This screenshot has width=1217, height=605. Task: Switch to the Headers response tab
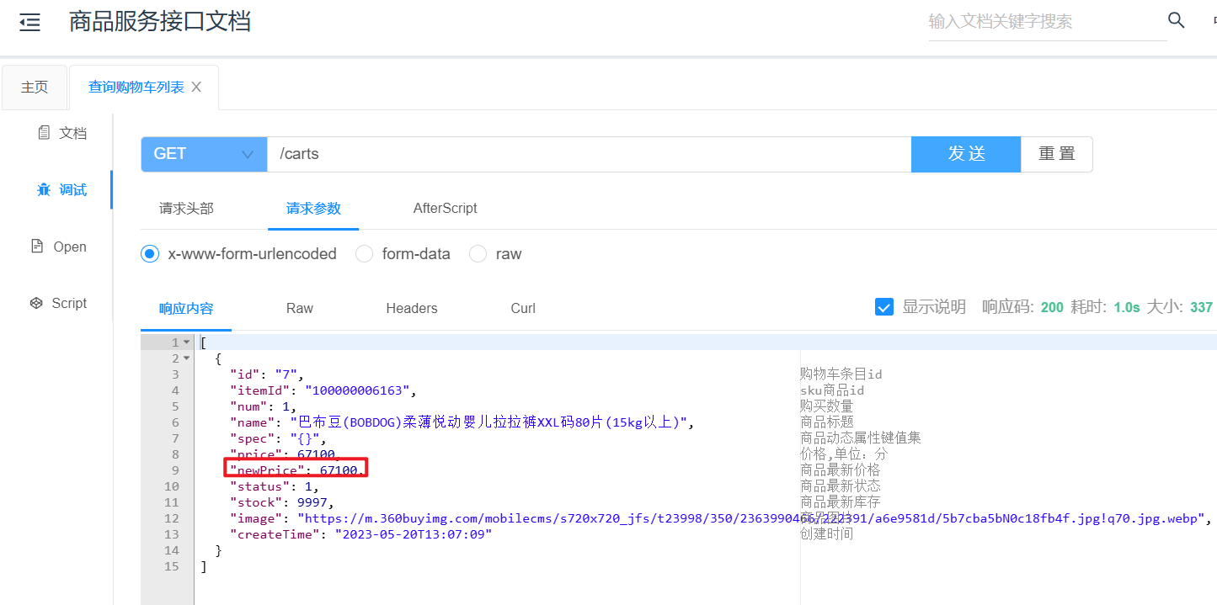click(x=412, y=308)
